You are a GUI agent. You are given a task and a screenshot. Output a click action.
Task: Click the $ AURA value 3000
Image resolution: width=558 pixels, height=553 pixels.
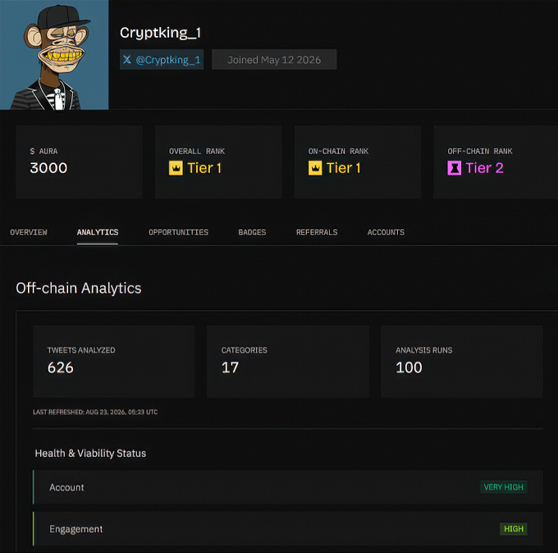(x=48, y=168)
